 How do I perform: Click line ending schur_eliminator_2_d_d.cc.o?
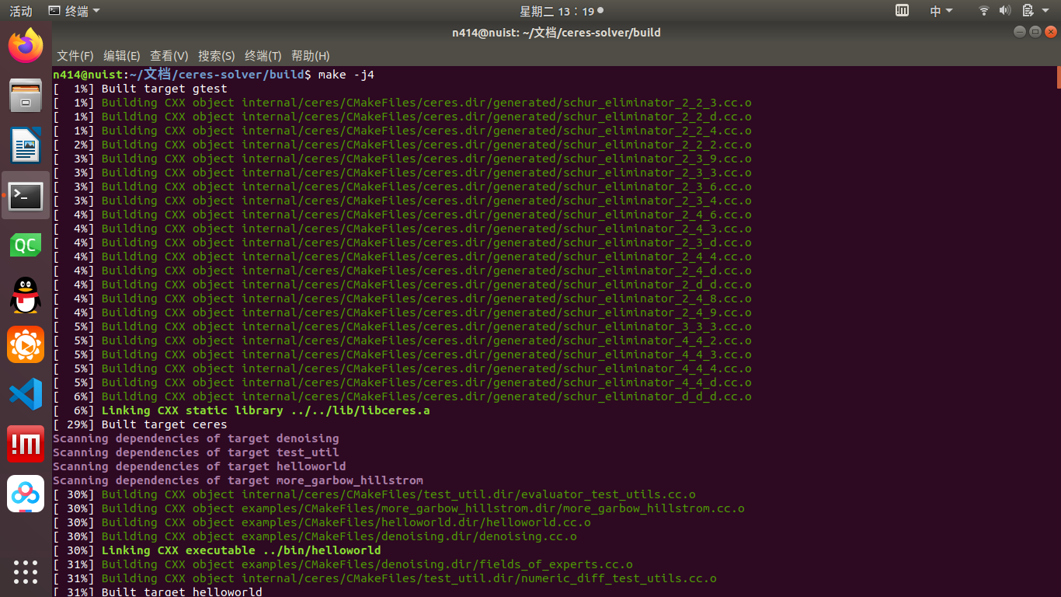click(x=402, y=285)
